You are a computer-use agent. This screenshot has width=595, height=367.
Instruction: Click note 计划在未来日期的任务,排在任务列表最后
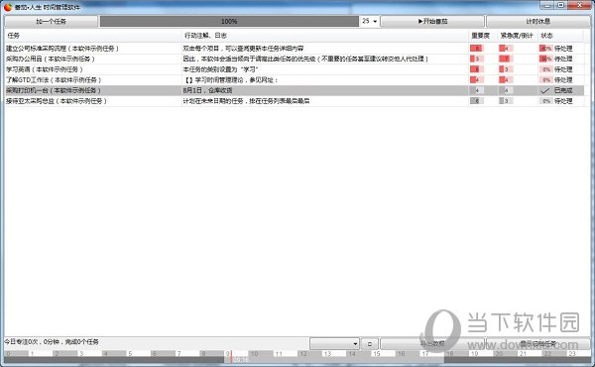(246, 101)
